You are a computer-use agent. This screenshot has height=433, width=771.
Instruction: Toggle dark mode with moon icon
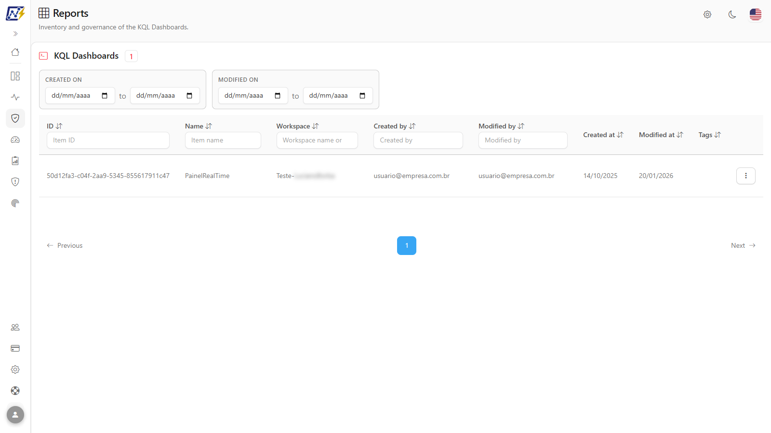coord(732,14)
